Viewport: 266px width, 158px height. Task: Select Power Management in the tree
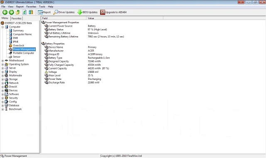24,49
